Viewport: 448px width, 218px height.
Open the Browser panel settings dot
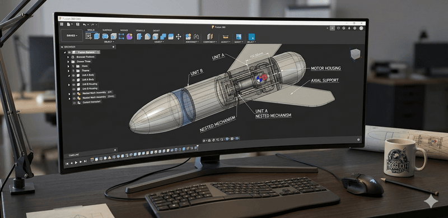coord(113,47)
